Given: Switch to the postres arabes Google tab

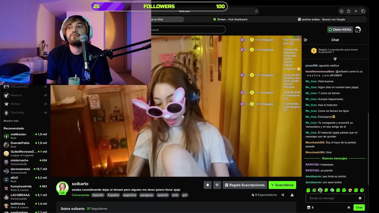Looking at the screenshot, I should point(322,19).
